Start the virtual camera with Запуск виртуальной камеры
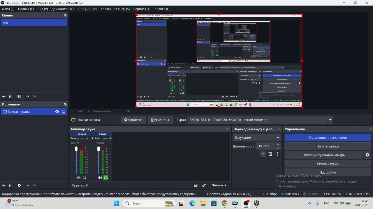The image size is (373, 209). (323, 155)
